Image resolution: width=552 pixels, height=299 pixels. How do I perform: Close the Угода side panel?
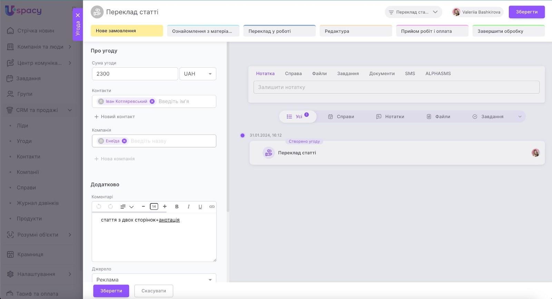tap(78, 15)
